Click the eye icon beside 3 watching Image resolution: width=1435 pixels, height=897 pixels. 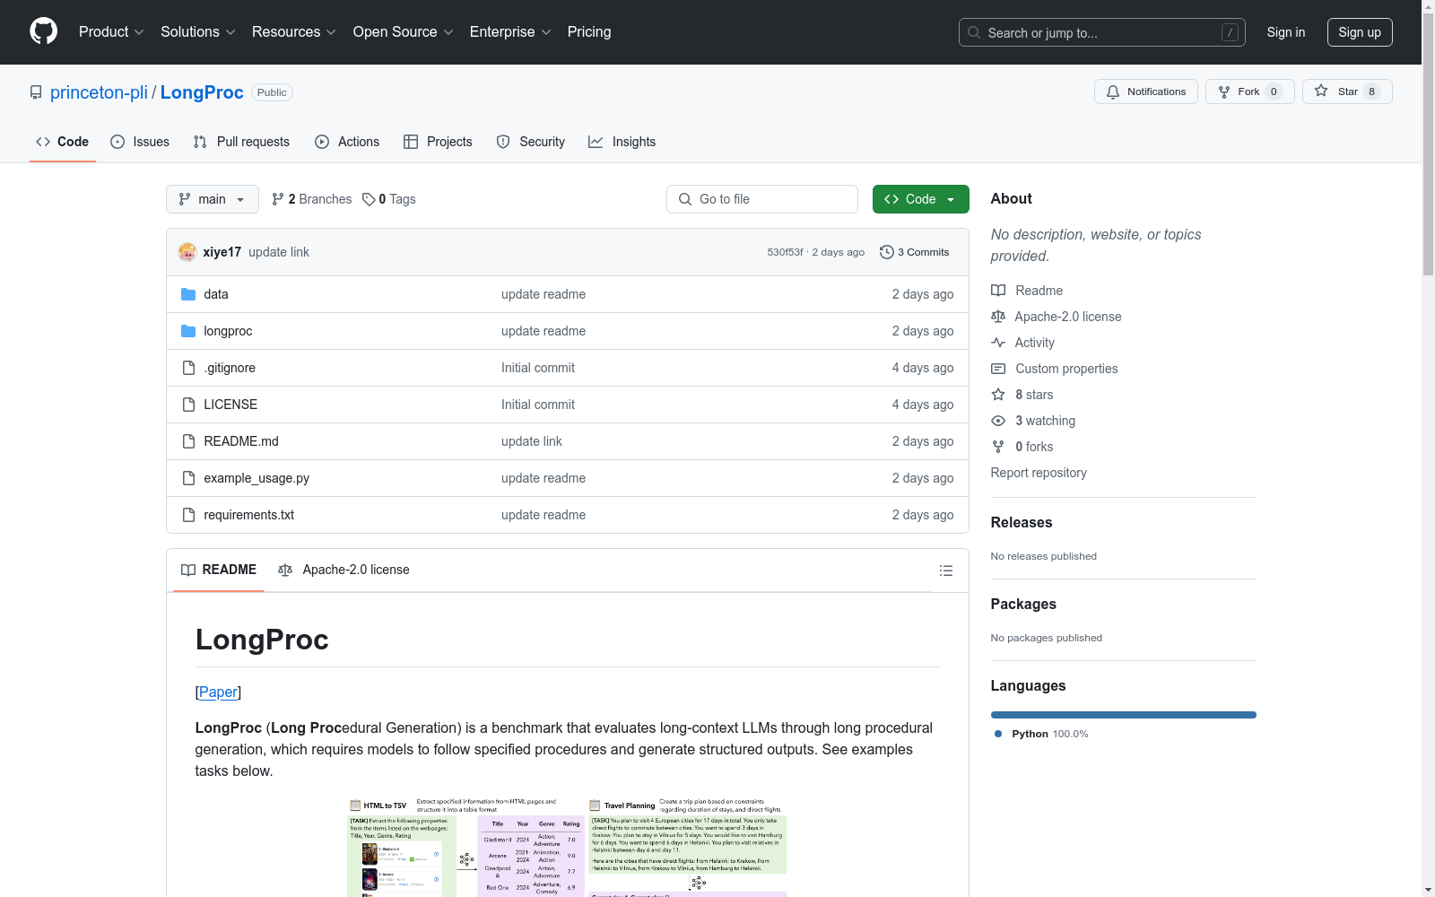tap(998, 421)
